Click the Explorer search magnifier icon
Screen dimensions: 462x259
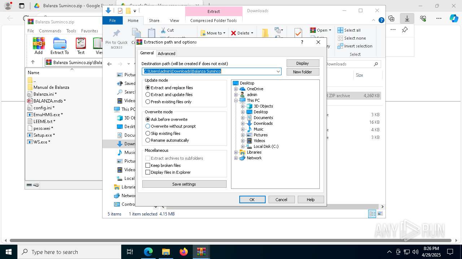click(x=376, y=64)
